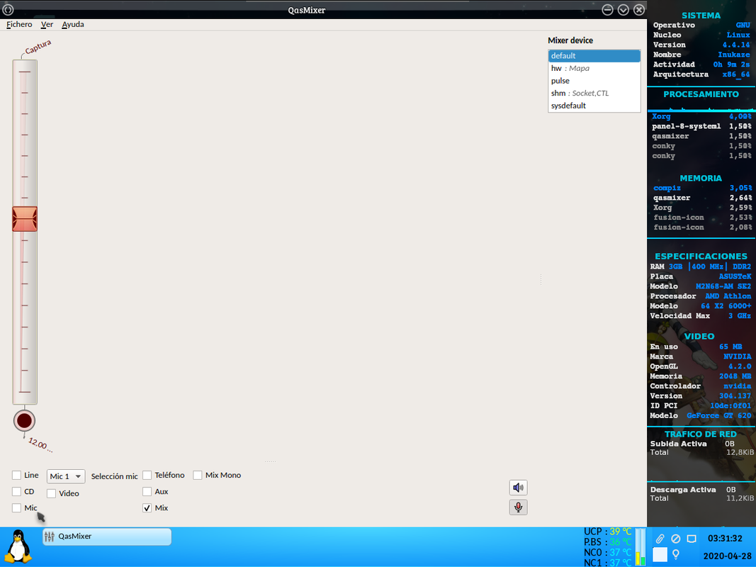Click the capture microphone icon button
Image resolution: width=756 pixels, height=567 pixels.
519,507
